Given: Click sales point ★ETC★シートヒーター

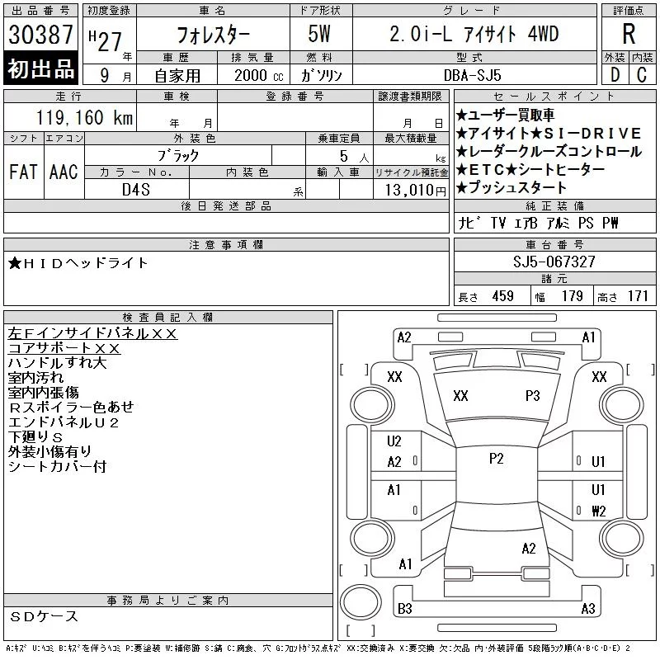Looking at the screenshot, I should click(530, 169).
